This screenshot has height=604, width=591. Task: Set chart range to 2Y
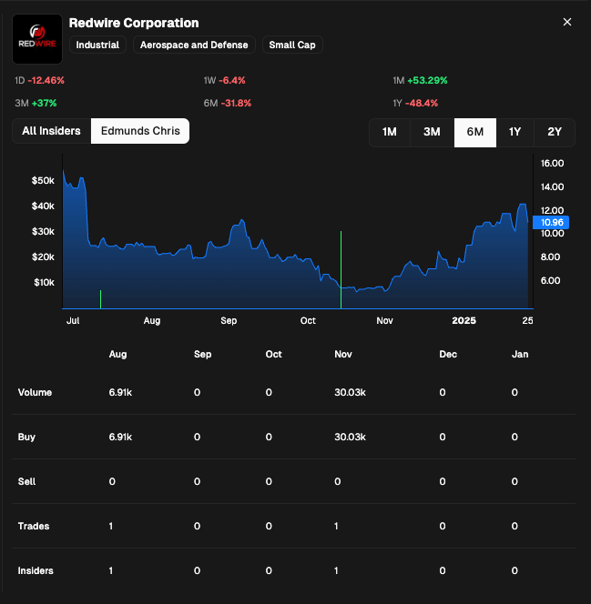(x=555, y=132)
